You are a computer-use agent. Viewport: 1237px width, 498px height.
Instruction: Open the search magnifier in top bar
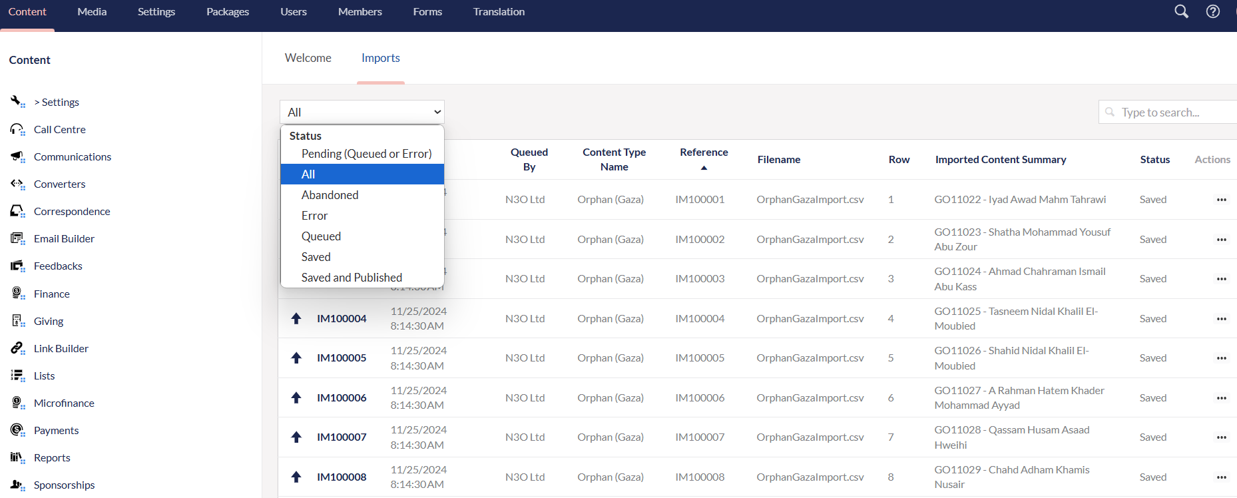[x=1181, y=11]
